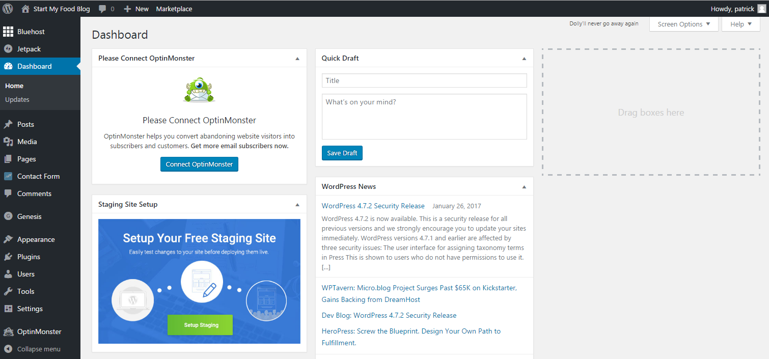Open the Appearance menu
Viewport: 769px width, 359px height.
(x=36, y=239)
